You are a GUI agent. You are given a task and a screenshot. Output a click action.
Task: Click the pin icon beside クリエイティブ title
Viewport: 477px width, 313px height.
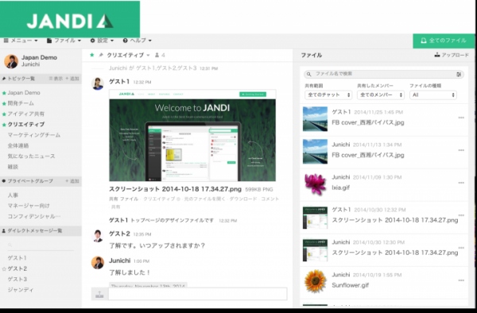click(101, 55)
